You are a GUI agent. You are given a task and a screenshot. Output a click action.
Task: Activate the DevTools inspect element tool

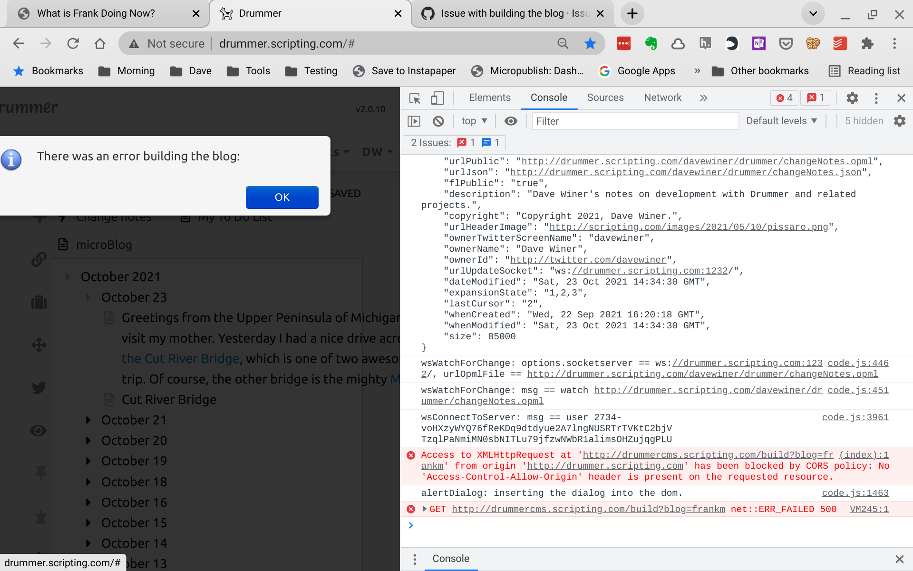click(414, 98)
